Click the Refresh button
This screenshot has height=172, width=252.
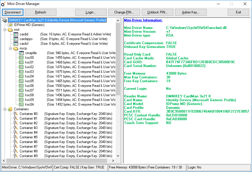[41, 12]
